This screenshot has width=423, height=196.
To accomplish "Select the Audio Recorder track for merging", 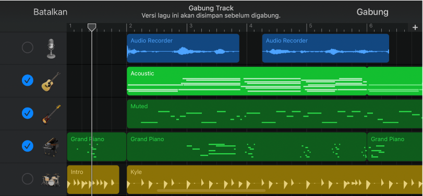I will click(28, 48).
